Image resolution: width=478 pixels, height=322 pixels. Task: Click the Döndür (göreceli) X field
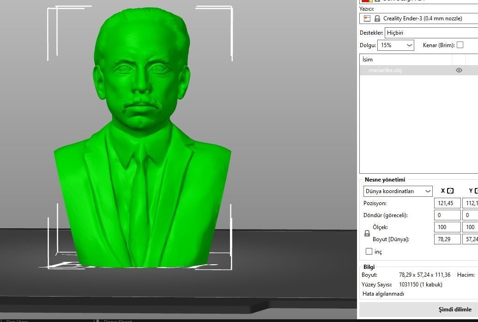pos(447,215)
